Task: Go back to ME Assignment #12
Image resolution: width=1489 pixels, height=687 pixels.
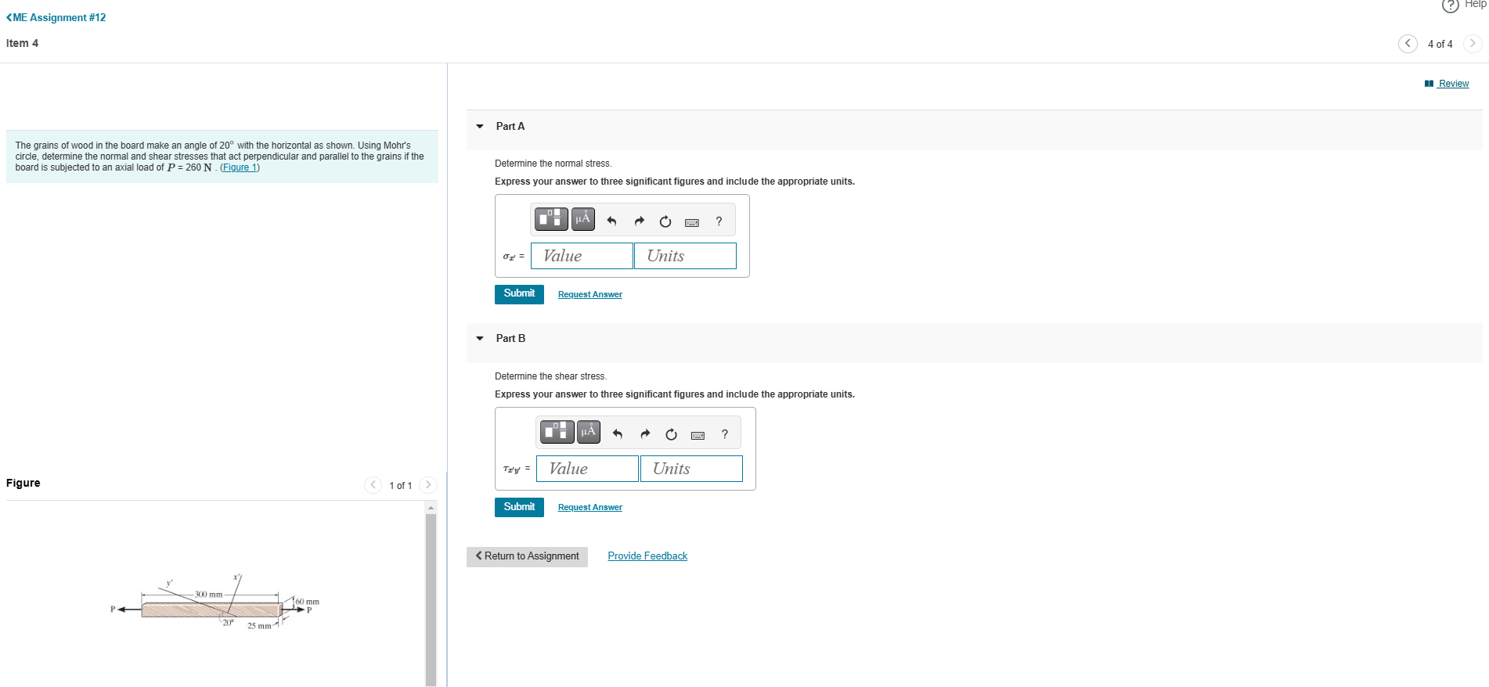Action: coord(56,17)
